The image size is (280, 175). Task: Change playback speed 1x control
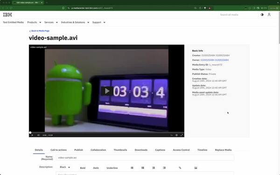171,135
